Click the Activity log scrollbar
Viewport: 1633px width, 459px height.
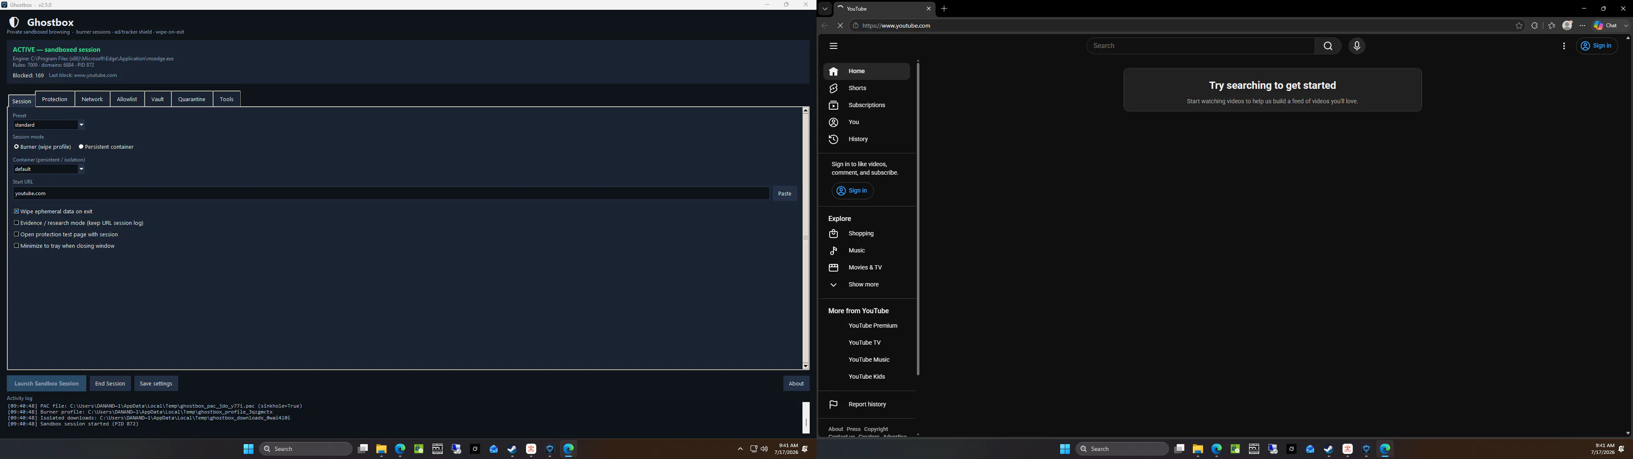pos(806,418)
